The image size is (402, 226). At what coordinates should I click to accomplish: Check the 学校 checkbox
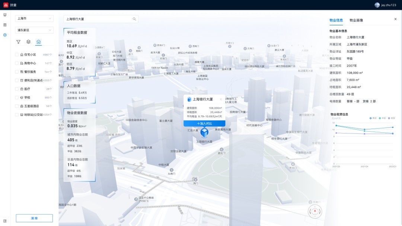[17, 97]
